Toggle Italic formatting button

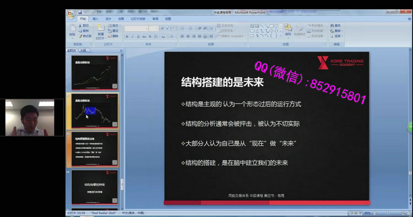[133, 36]
